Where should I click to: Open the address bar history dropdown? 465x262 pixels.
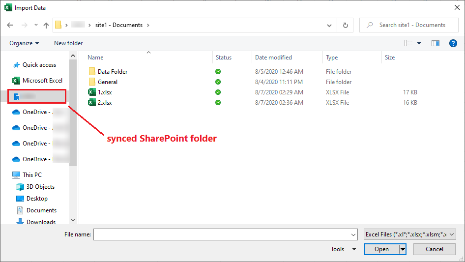coord(329,25)
